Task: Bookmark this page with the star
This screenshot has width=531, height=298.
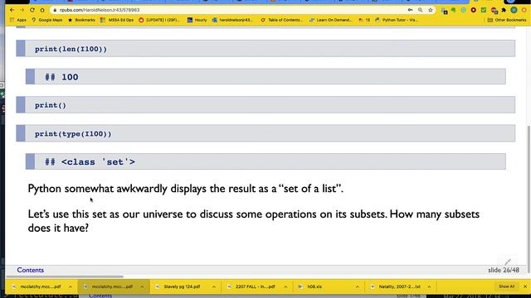Action: point(431,10)
